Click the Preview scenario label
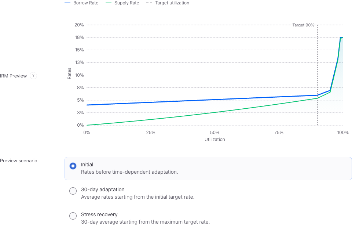Viewport: 352px width, 242px height. pos(19,160)
